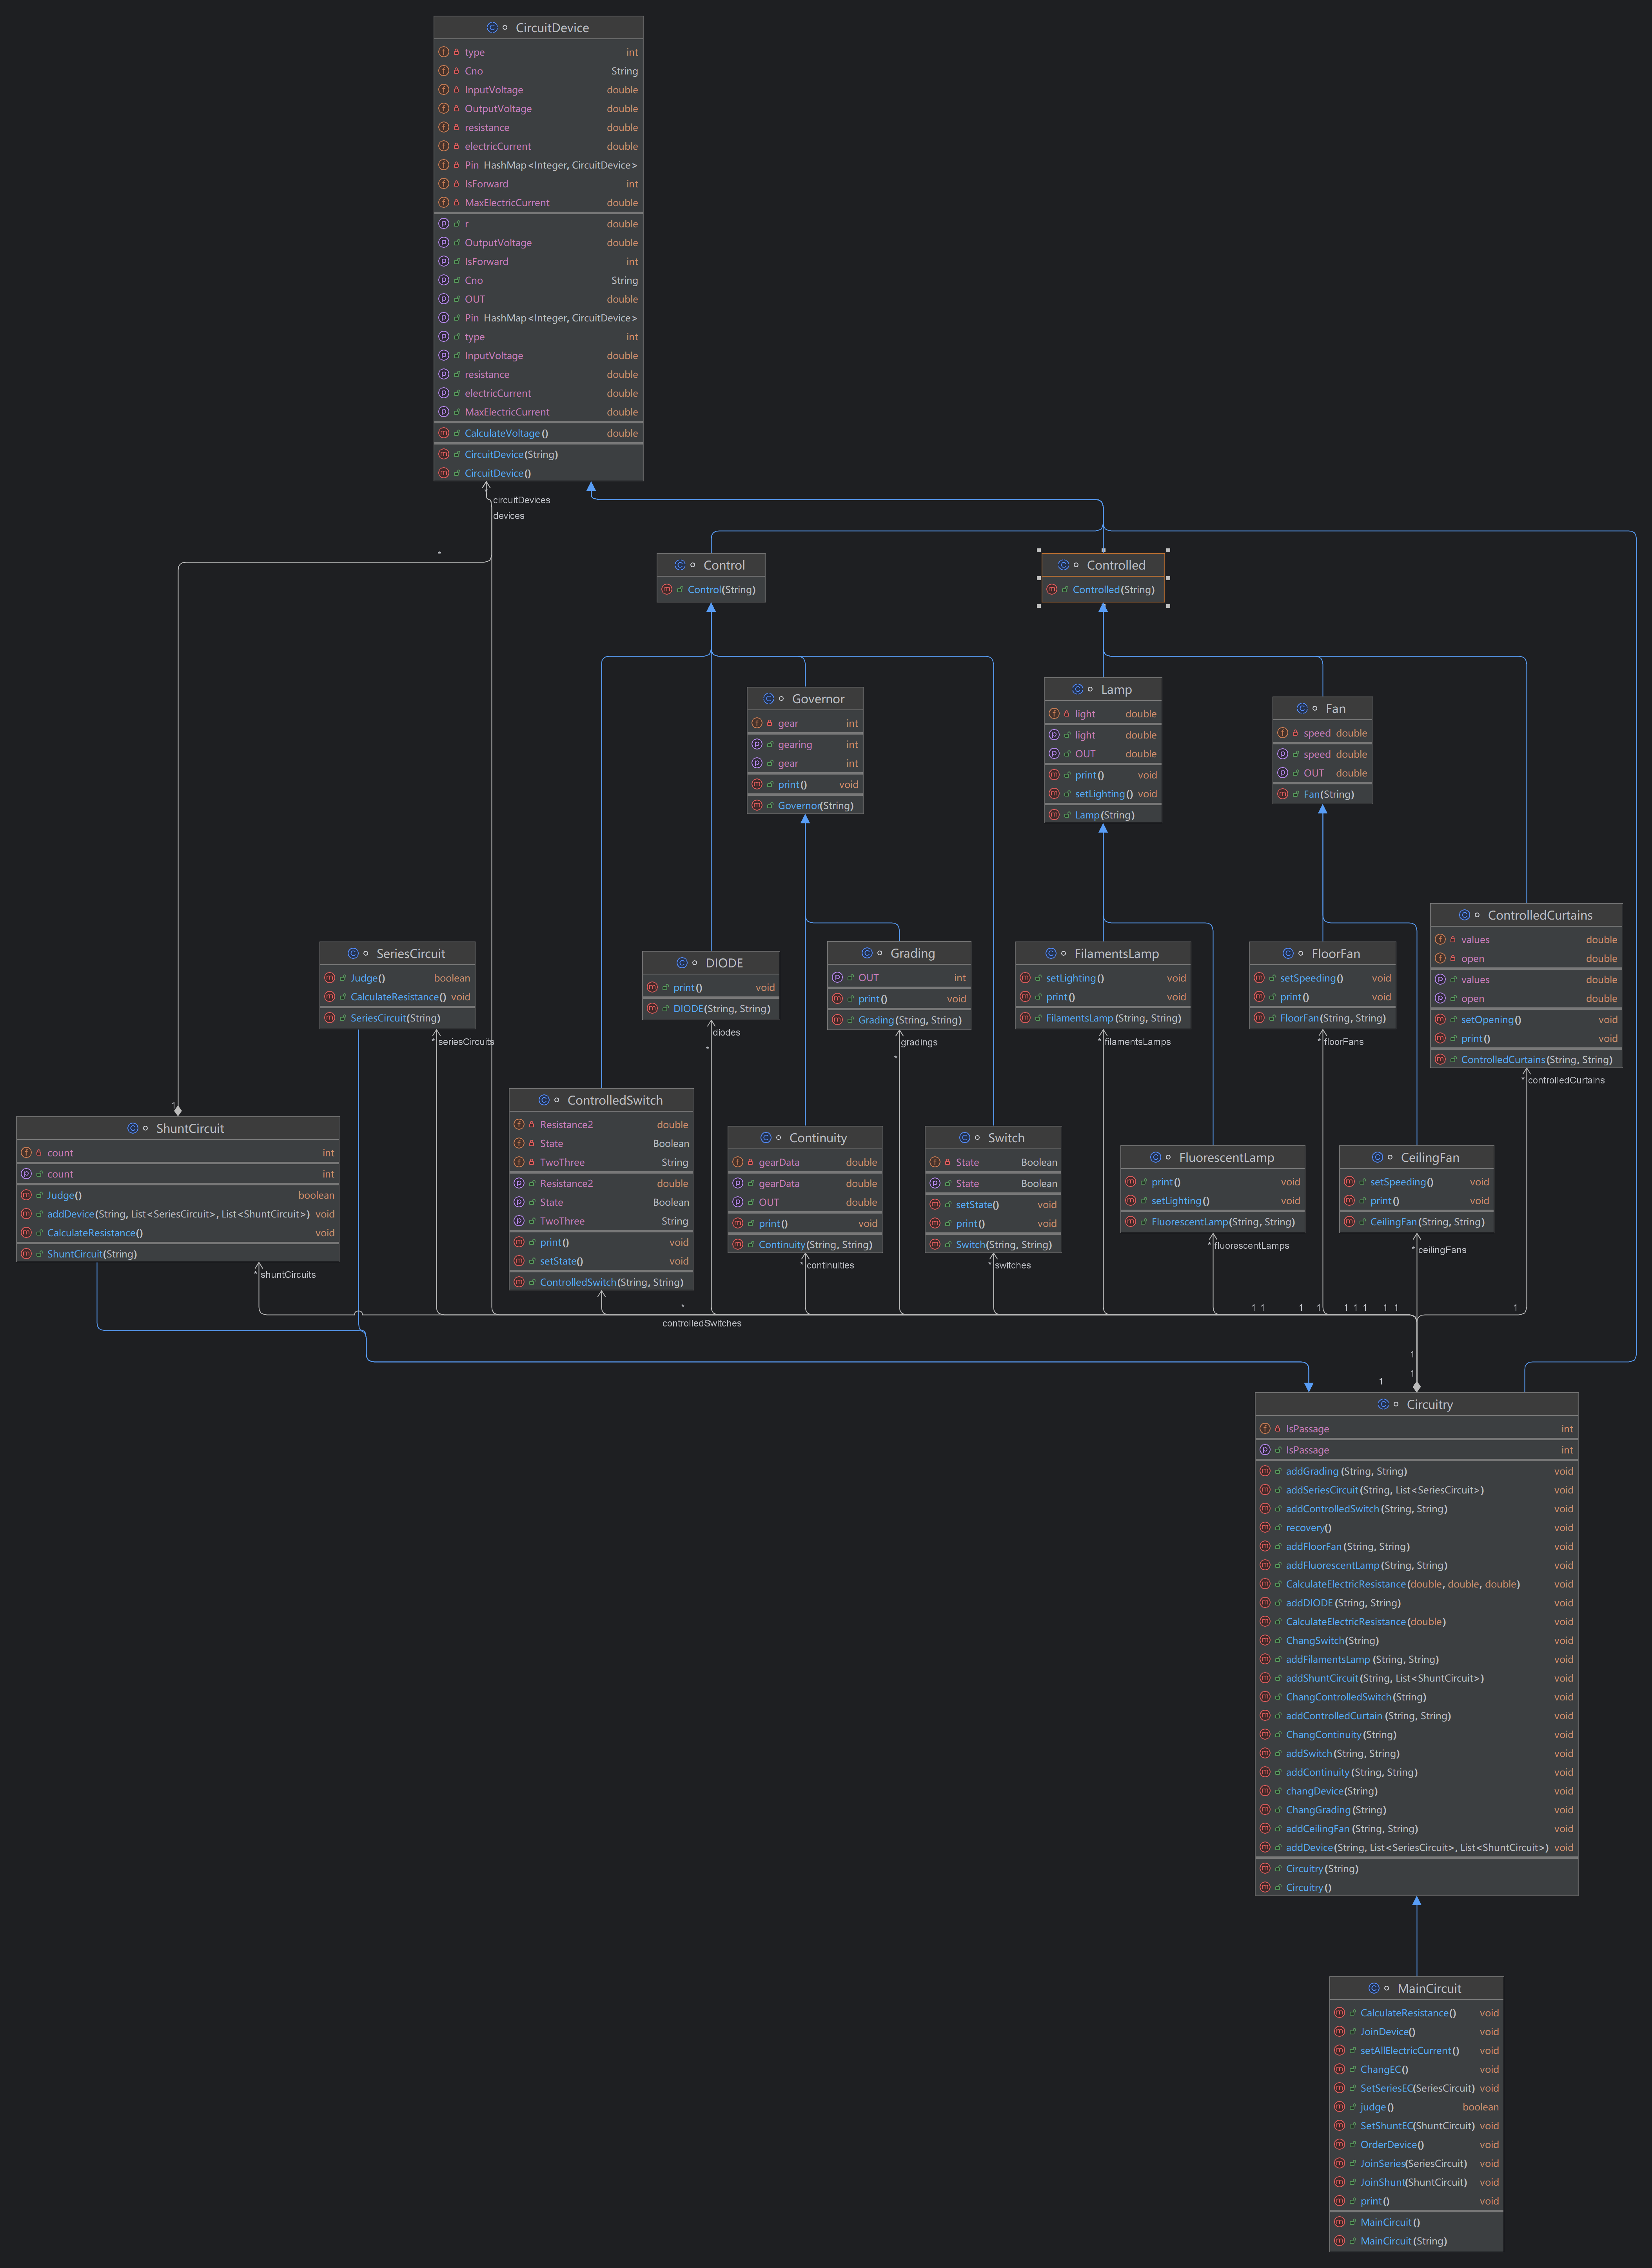Select the MaxElectricCurrent field in CircuitDevice
Viewport: 1652px width, 2268px height.
coord(506,203)
